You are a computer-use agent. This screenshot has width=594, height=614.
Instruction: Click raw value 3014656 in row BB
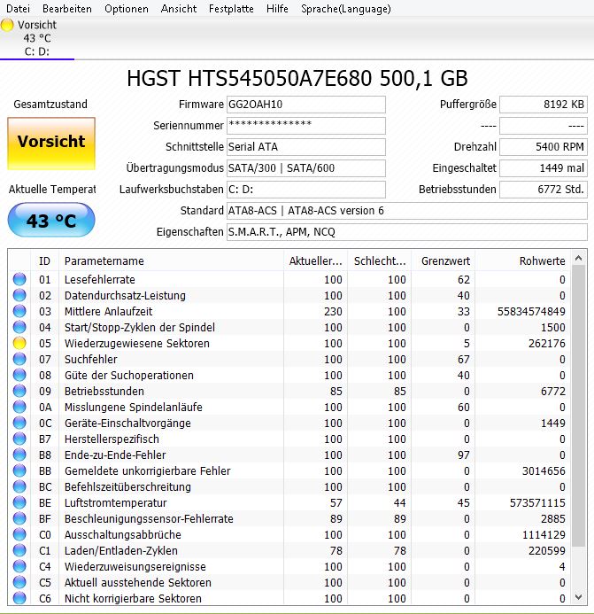544,471
